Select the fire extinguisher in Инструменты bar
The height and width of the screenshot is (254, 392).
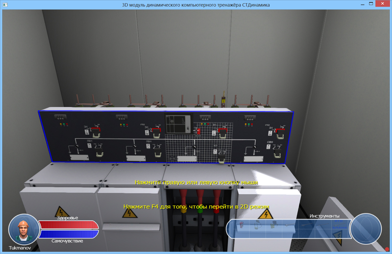pos(241,225)
